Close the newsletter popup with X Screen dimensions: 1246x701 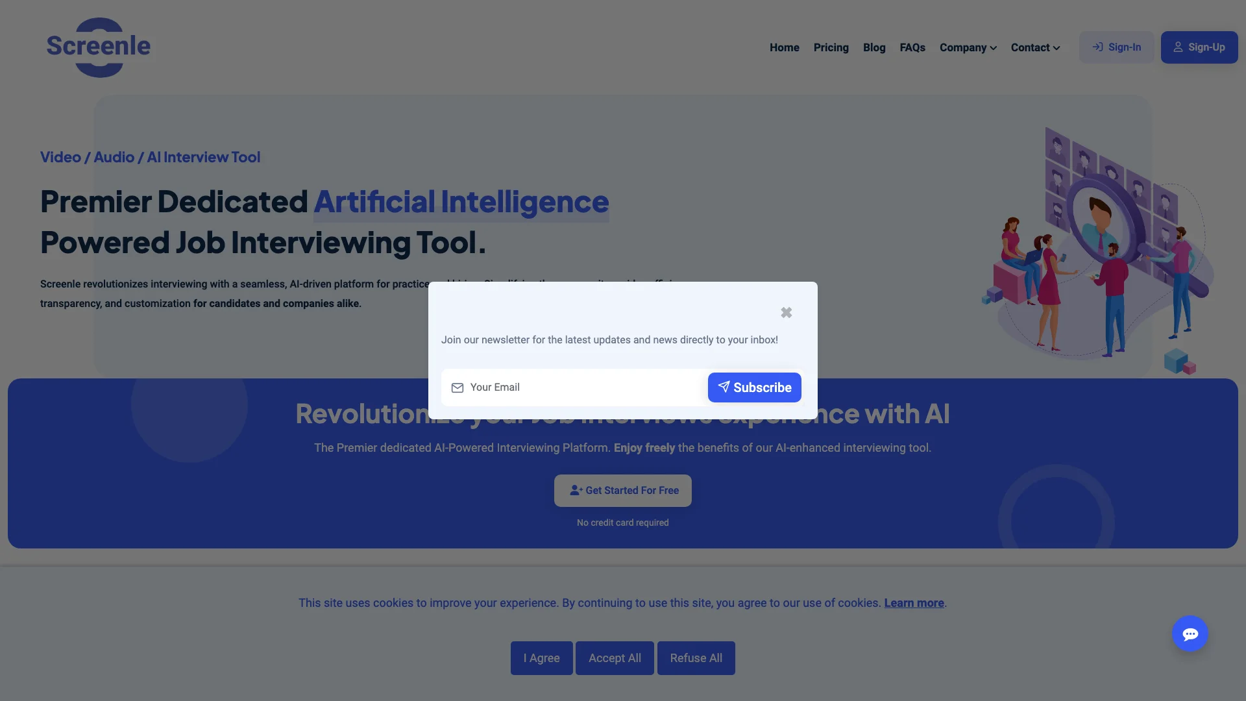coord(786,313)
